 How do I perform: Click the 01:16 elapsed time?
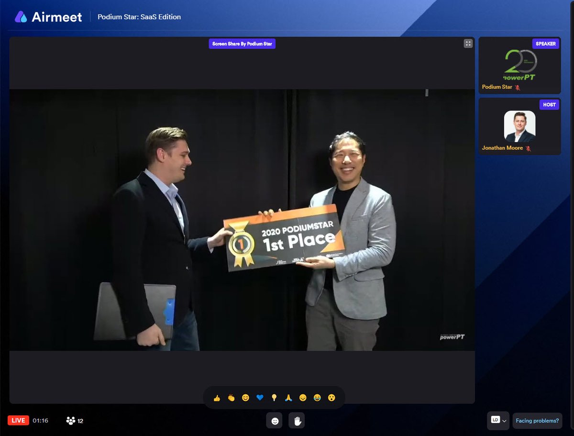click(x=40, y=421)
